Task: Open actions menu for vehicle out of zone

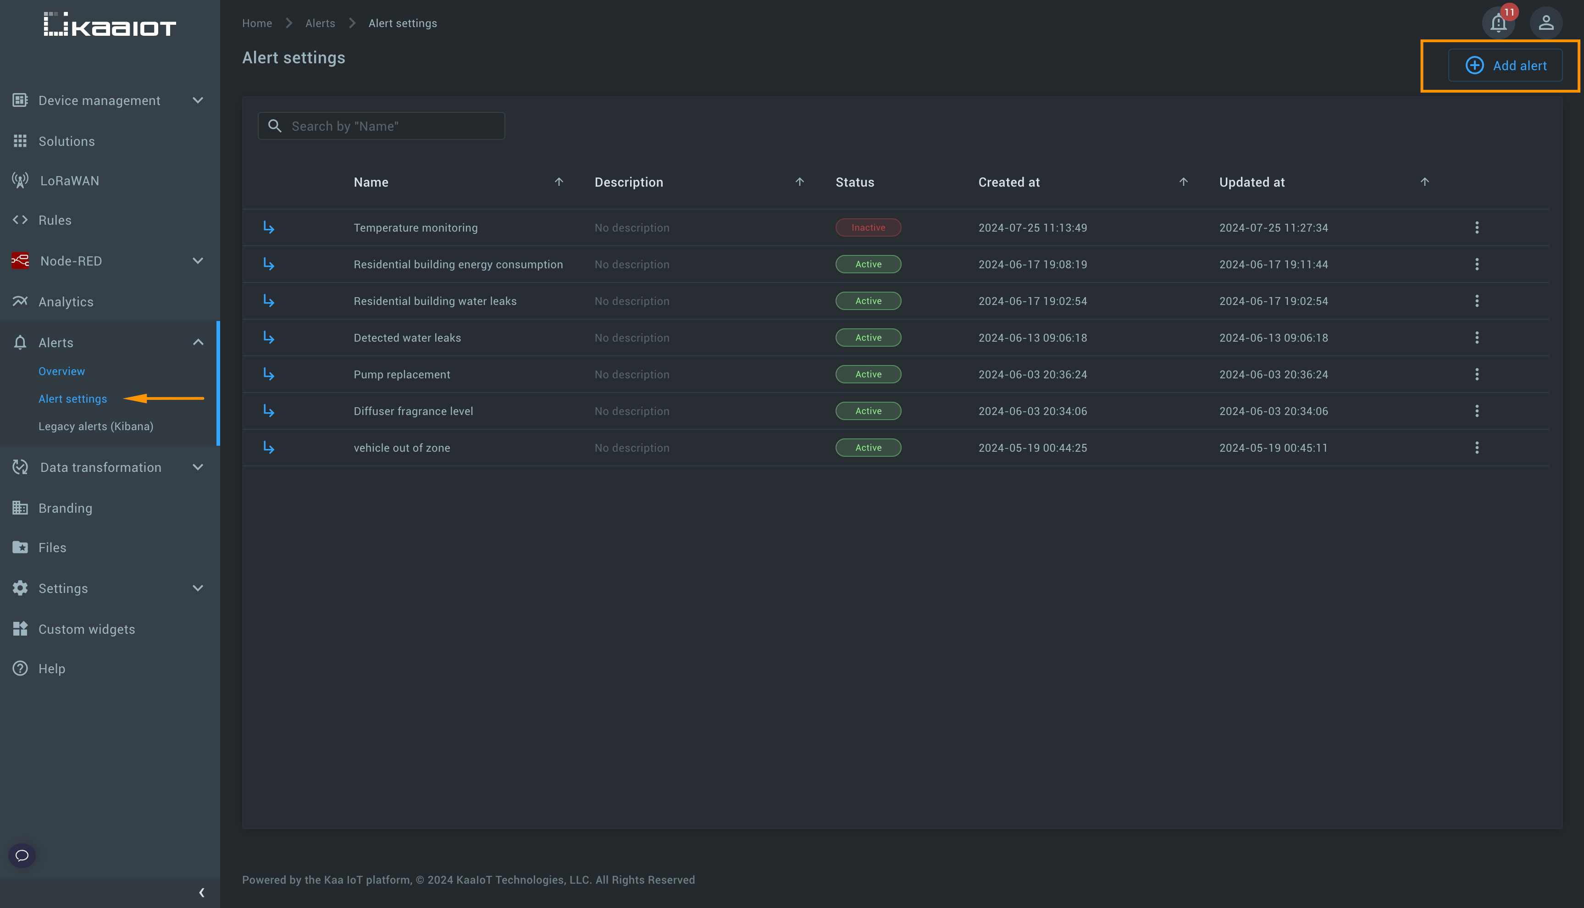Action: (x=1476, y=448)
